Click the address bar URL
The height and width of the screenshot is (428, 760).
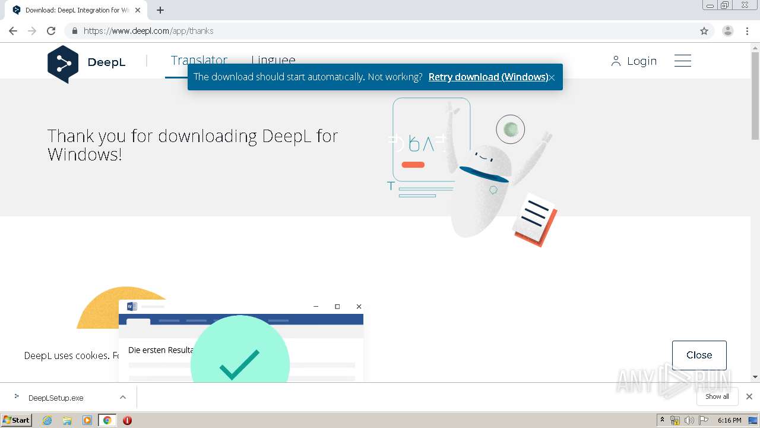(148, 31)
